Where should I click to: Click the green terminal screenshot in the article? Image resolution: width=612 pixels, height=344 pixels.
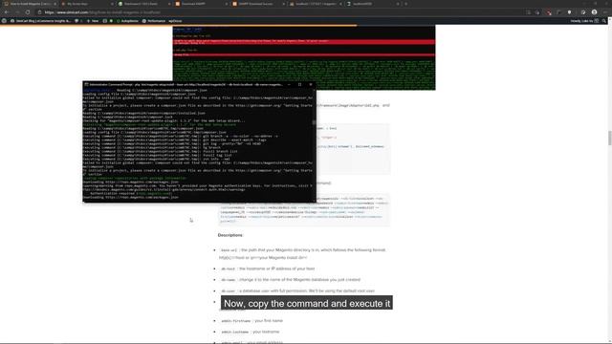tap(304, 57)
